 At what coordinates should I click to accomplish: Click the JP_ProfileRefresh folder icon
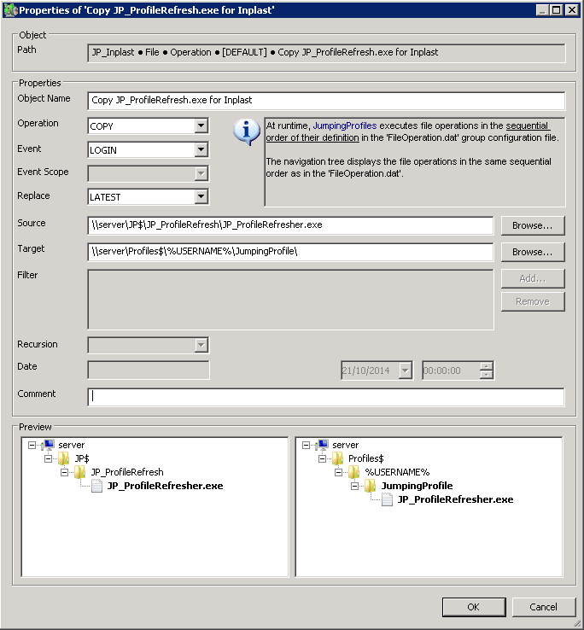79,472
